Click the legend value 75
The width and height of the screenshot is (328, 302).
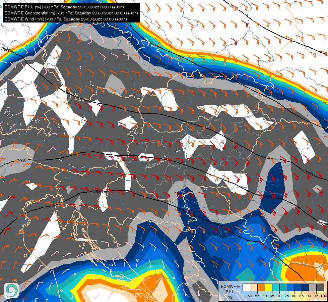click(x=287, y=296)
